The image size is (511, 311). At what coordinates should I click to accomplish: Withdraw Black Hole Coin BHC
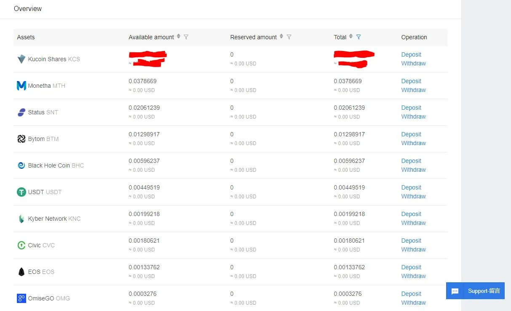pos(414,170)
